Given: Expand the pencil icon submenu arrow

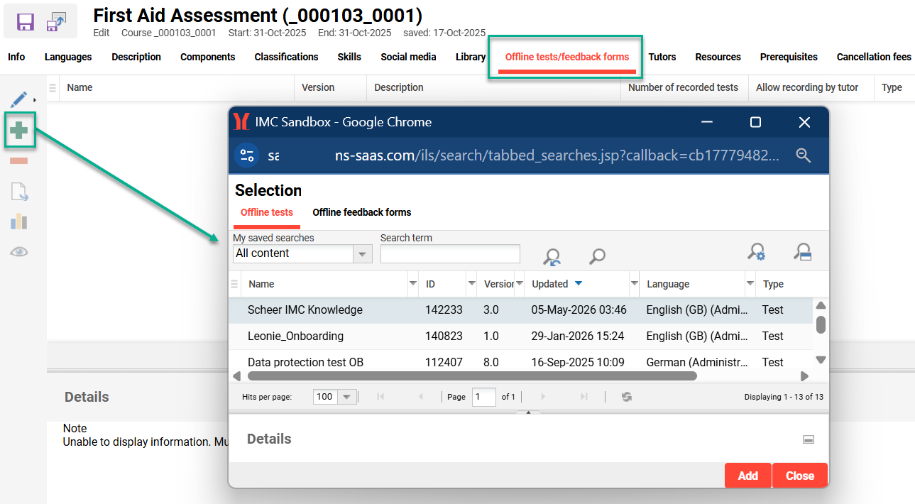Looking at the screenshot, I should point(35,100).
